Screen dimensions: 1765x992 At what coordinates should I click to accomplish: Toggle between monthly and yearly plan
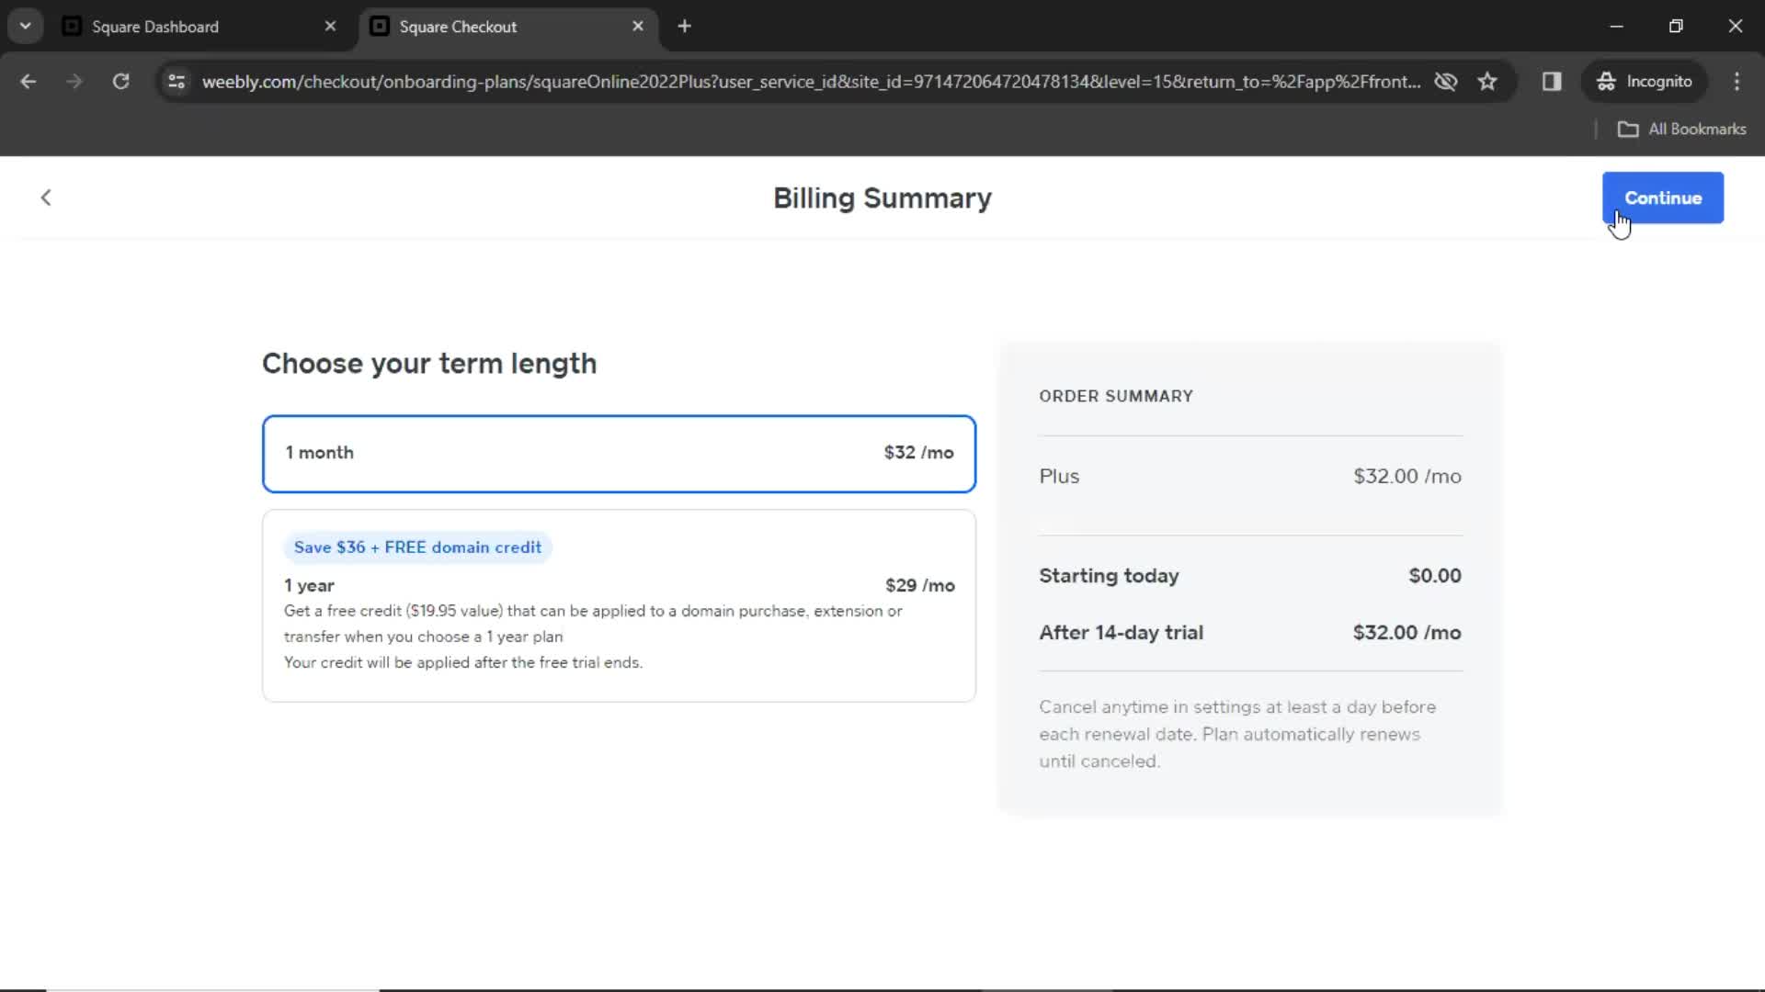(x=620, y=603)
